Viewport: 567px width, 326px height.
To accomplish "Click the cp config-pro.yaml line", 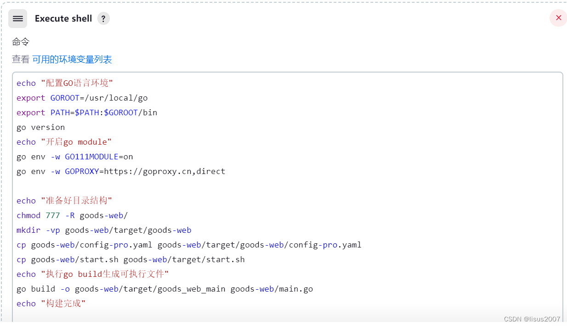I will click(x=189, y=245).
